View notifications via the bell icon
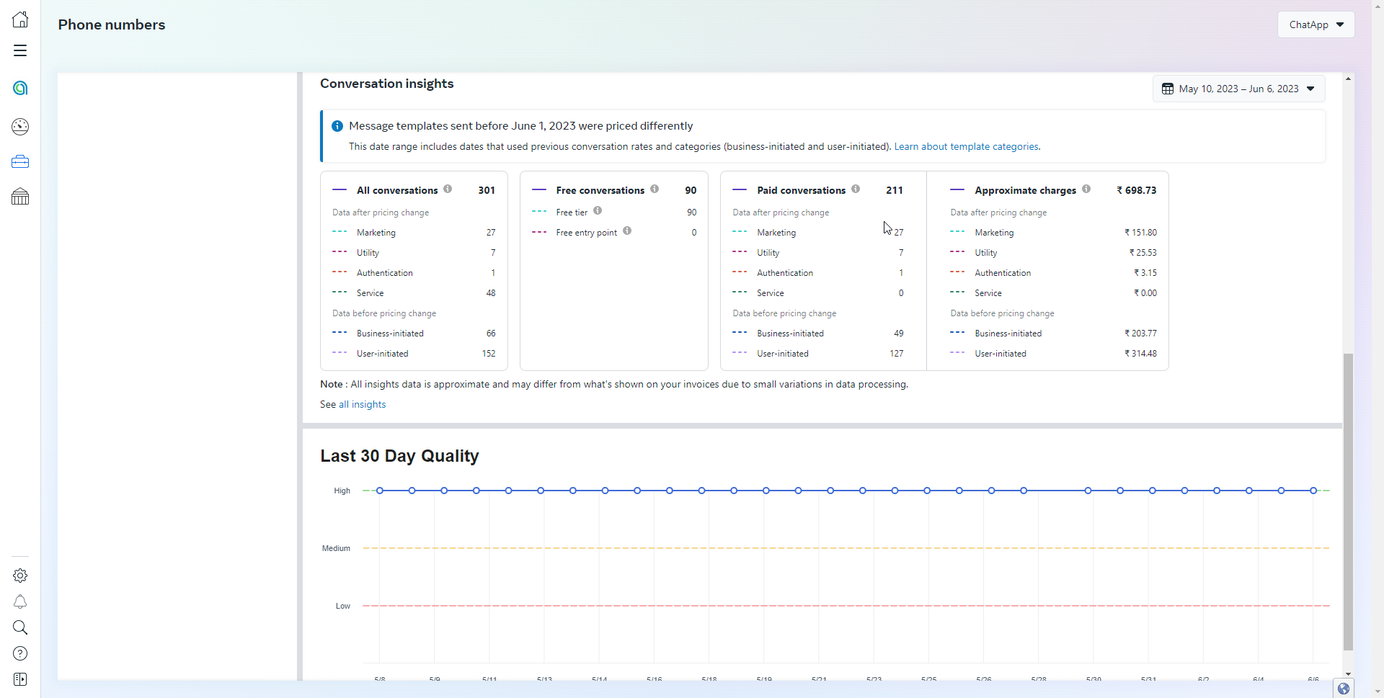Image resolution: width=1384 pixels, height=698 pixels. point(20,601)
